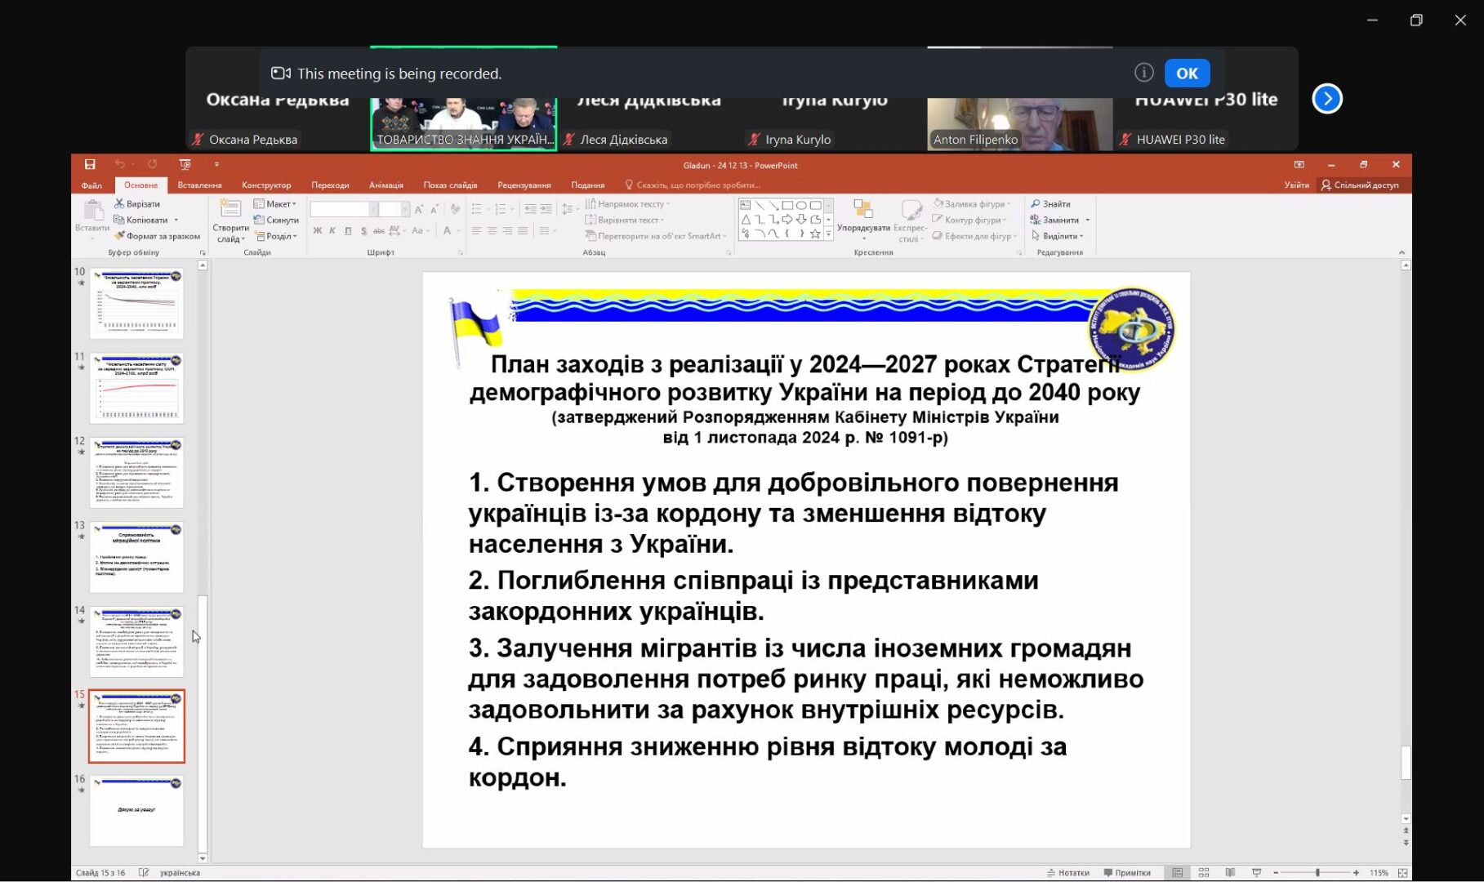Click the Save icon in PowerPoint's quick access toolbar

[90, 164]
